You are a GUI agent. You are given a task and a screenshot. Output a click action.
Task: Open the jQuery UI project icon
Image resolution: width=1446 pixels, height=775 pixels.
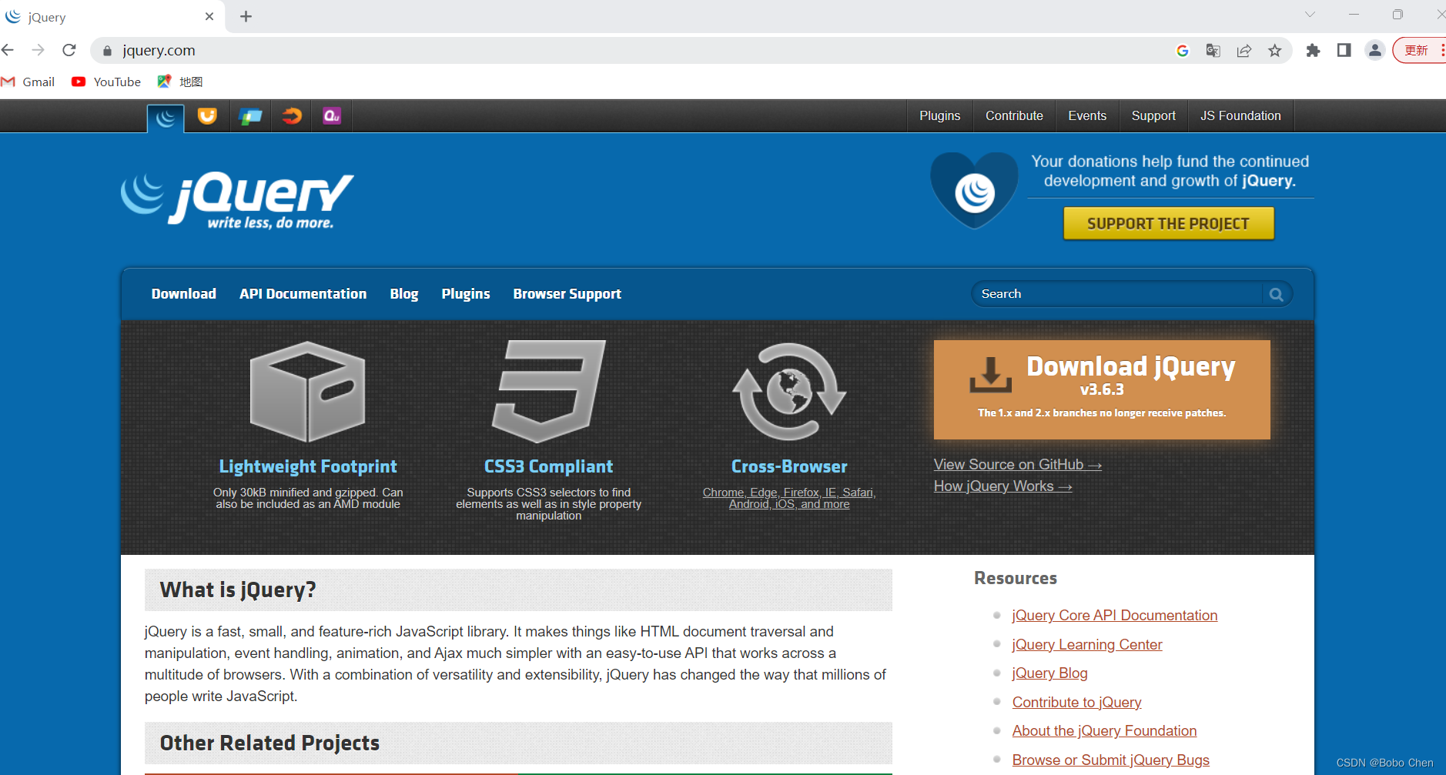pos(207,116)
